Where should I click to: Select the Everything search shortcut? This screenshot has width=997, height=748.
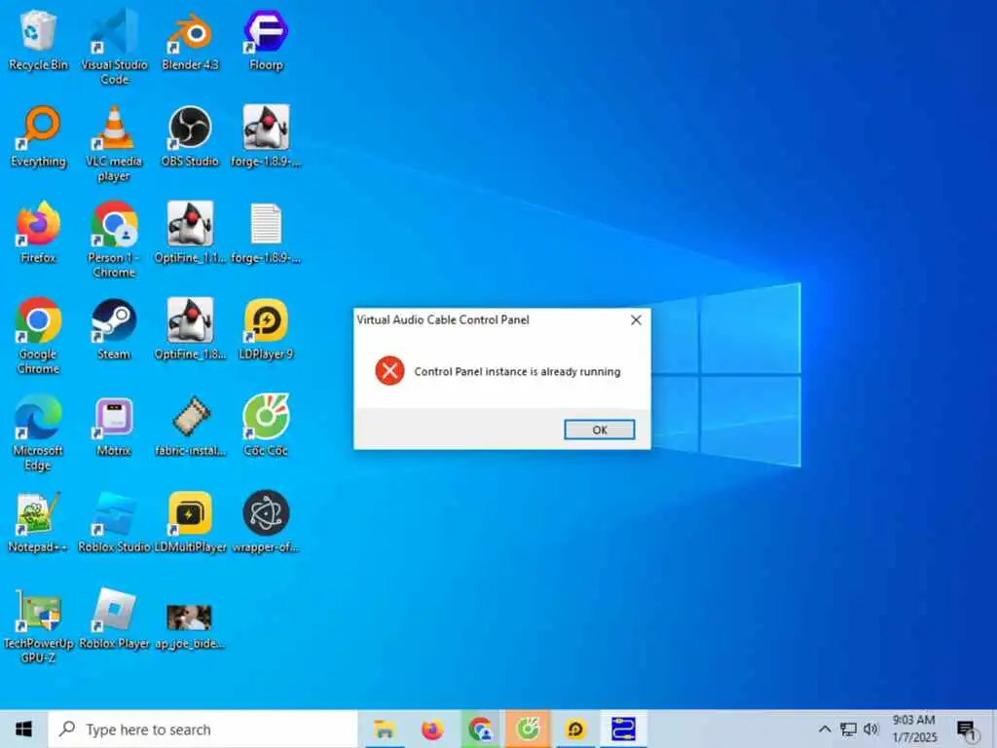tap(38, 136)
